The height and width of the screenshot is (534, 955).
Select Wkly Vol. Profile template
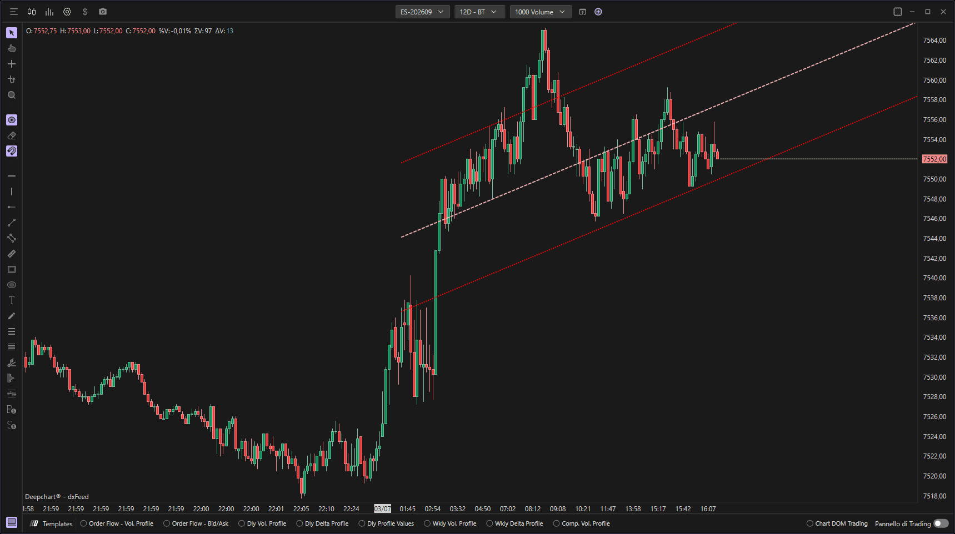pyautogui.click(x=450, y=523)
